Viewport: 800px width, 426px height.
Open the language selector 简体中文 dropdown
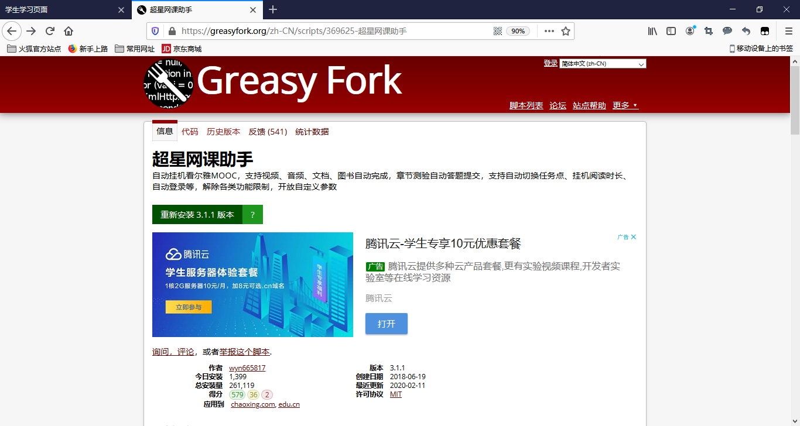[603, 64]
